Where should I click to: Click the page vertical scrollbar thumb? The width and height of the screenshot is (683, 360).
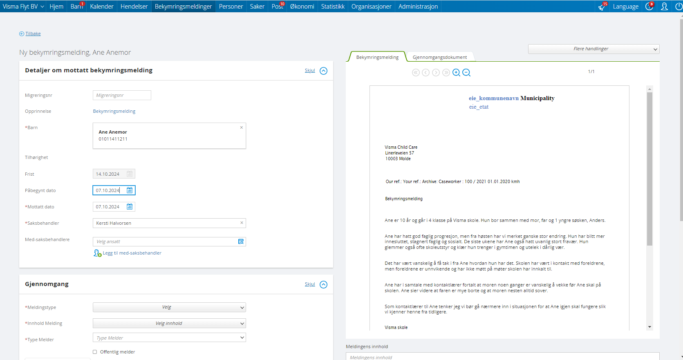coord(681,121)
